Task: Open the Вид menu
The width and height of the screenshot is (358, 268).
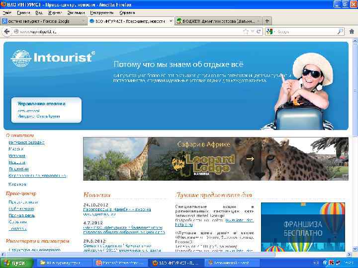Action: tap(39, 13)
